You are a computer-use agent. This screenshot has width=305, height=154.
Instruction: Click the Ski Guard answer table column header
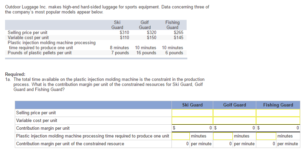(192, 105)
